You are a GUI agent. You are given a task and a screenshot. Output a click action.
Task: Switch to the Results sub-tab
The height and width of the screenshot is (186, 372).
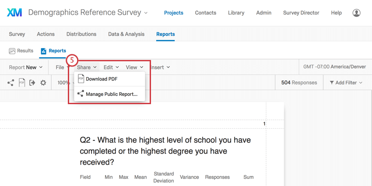21,51
